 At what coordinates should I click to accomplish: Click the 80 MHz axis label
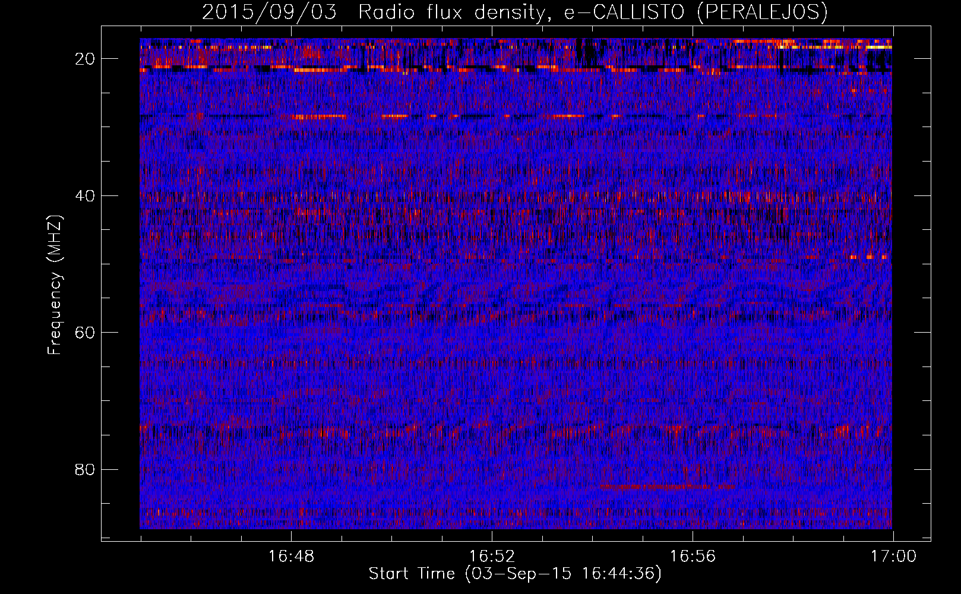[86, 470]
